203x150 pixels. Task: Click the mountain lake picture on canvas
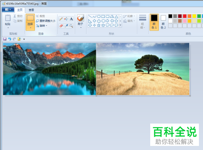coord(50,69)
